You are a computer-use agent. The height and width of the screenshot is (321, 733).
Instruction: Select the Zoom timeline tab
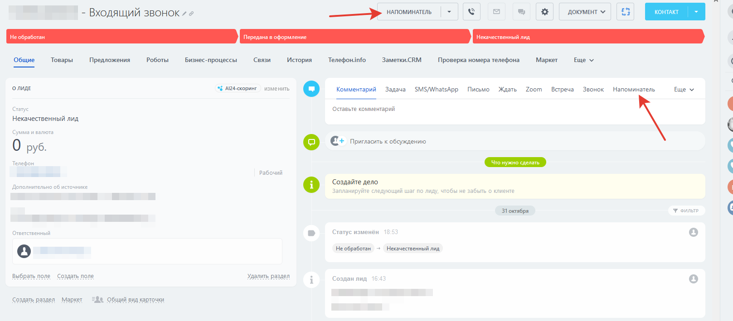pyautogui.click(x=534, y=89)
